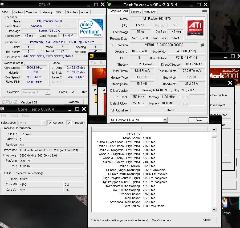Click the Close button in GPU-Z
240x228 pixels.
tap(198, 120)
